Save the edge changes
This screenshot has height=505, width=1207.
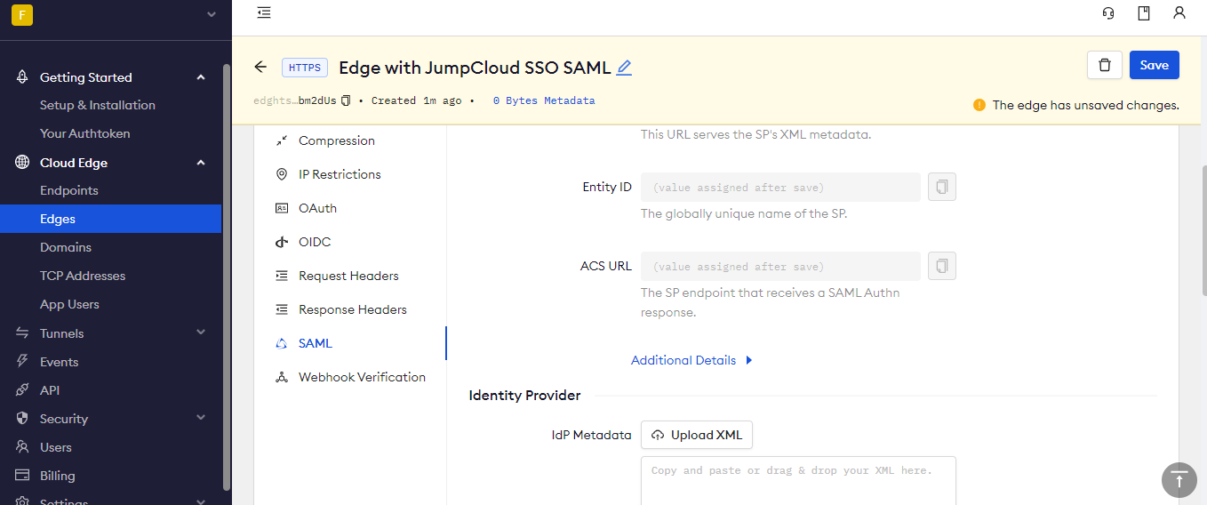1155,65
